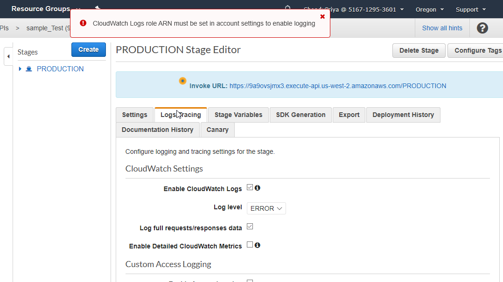
Task: Click the info icon beside Enable CloudWatch Logs
Action: coord(257,187)
